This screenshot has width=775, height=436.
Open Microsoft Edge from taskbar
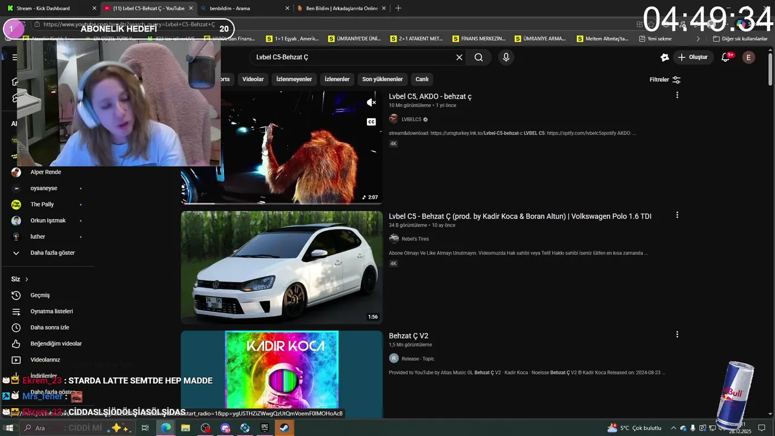pyautogui.click(x=165, y=428)
